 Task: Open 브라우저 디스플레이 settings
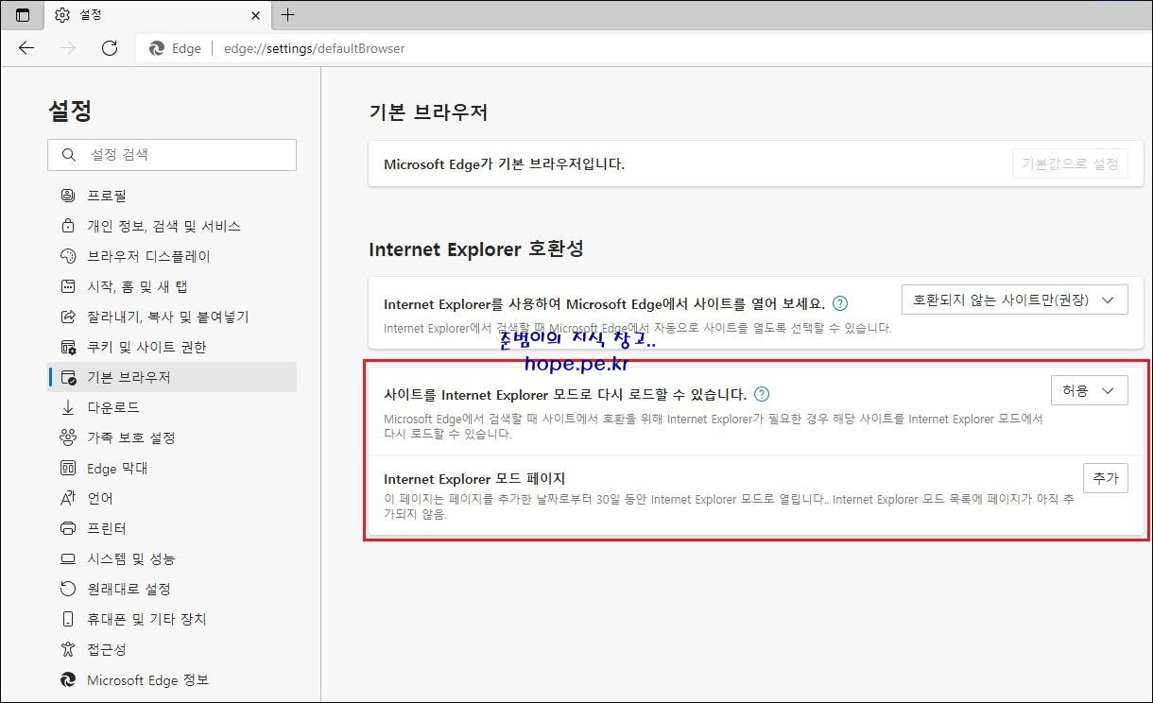coord(172,256)
